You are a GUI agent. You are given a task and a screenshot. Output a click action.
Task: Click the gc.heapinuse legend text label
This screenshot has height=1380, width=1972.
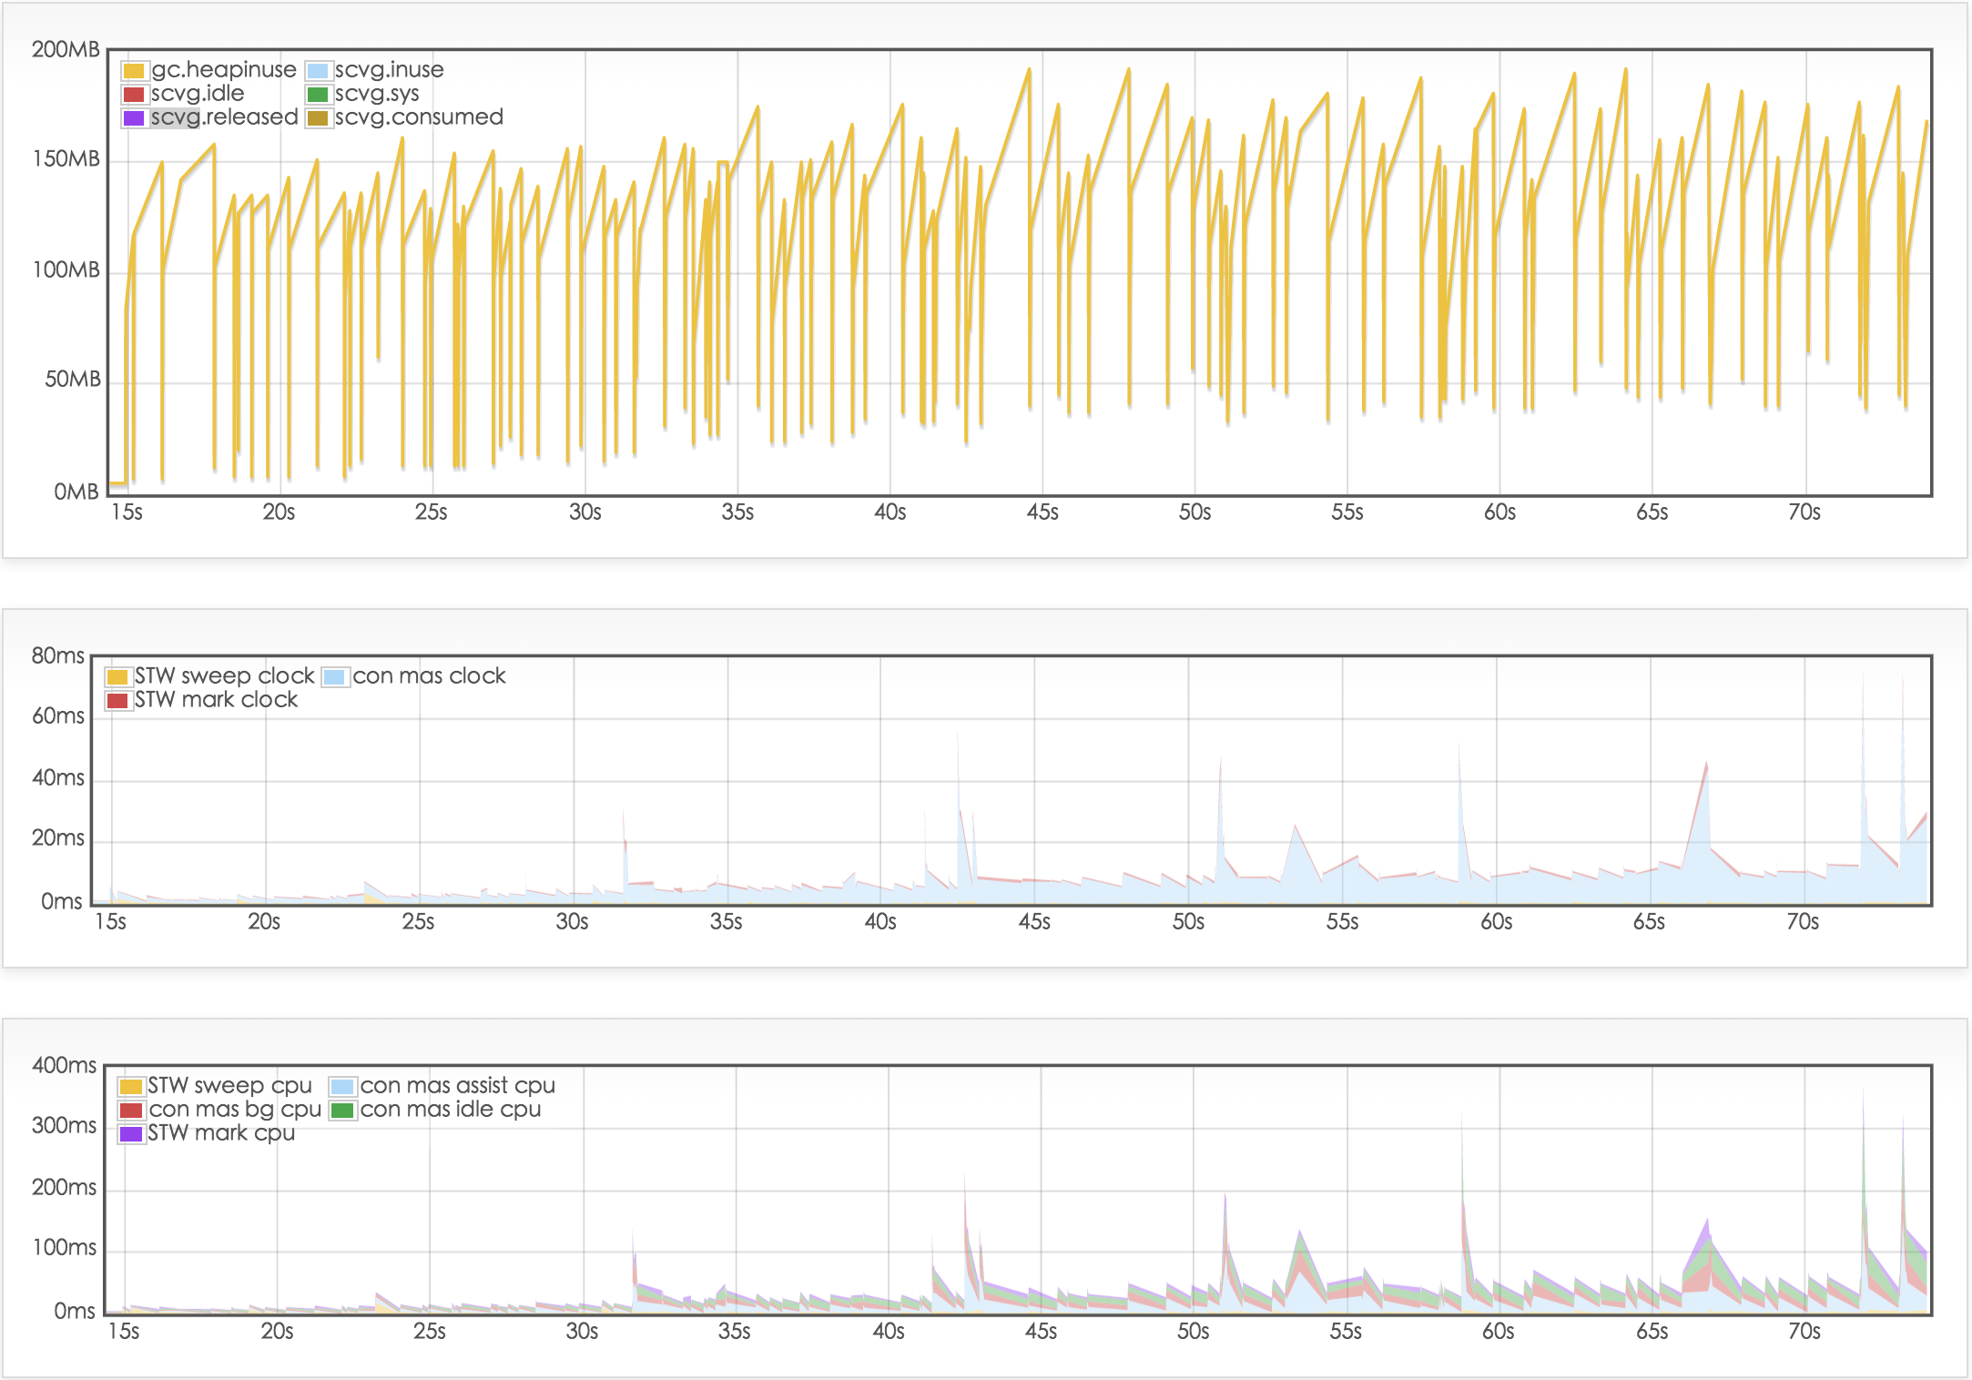click(225, 68)
